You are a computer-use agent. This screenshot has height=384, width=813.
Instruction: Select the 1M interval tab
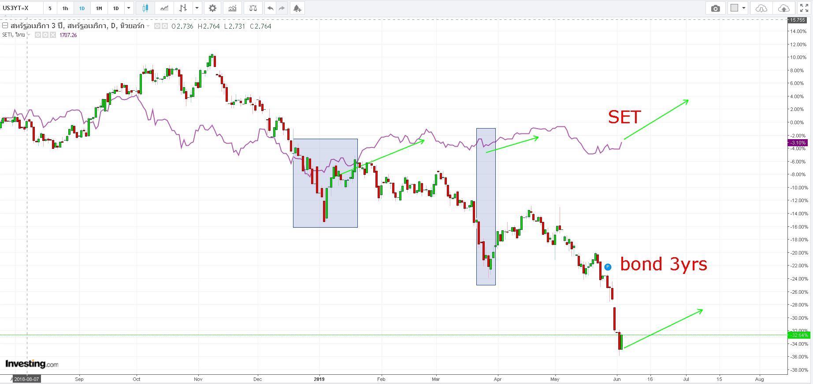[x=99, y=8]
